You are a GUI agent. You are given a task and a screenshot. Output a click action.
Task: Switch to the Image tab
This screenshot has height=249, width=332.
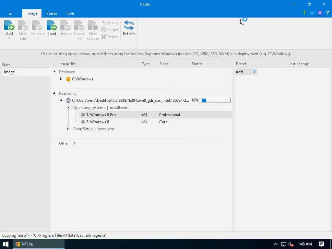point(32,13)
